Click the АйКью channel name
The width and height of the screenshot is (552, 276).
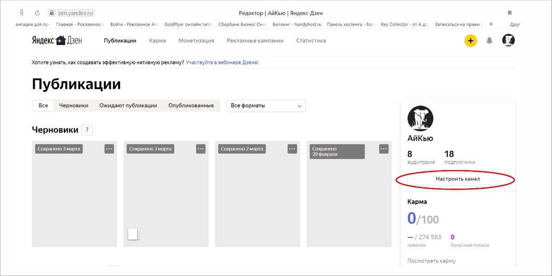pos(420,138)
